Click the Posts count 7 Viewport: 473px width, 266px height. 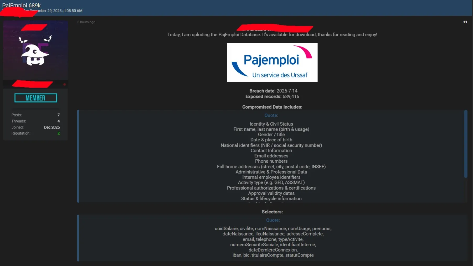[x=59, y=115]
